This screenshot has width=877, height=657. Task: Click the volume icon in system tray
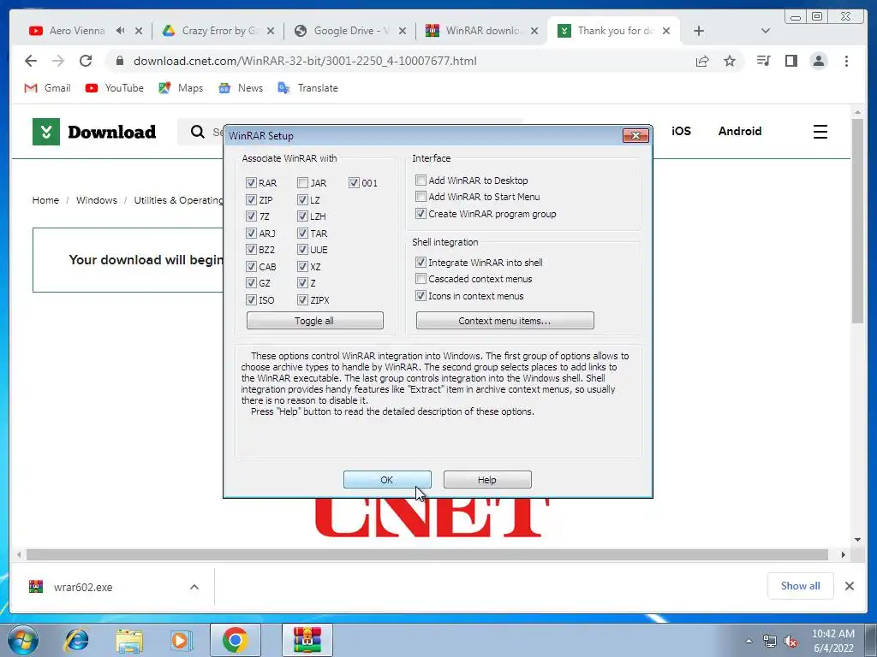790,642
